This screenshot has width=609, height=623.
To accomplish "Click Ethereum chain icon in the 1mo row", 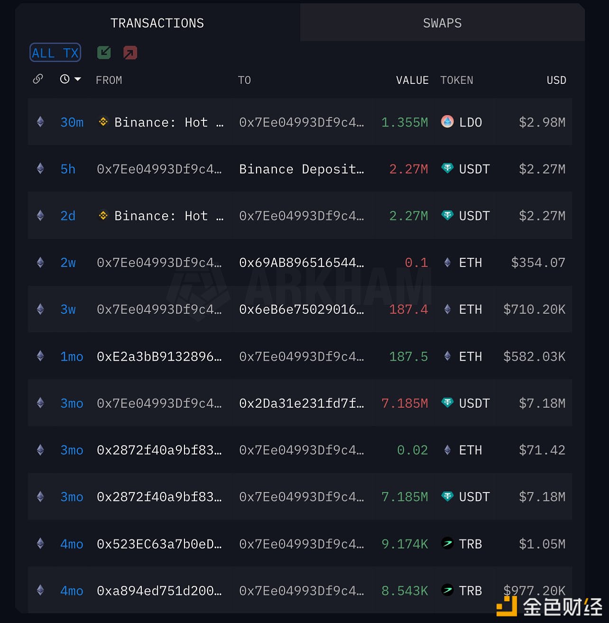I will (x=40, y=356).
